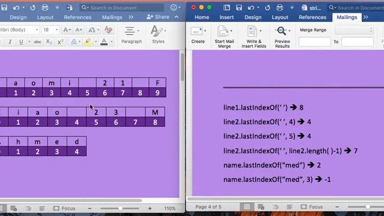
Task: Click Redo icon in left Word window
Action: [x=32, y=8]
